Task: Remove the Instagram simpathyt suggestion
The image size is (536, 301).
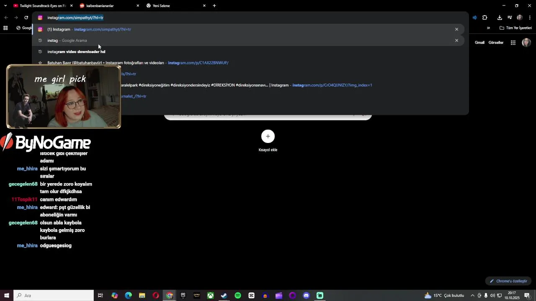Action: pyautogui.click(x=456, y=29)
